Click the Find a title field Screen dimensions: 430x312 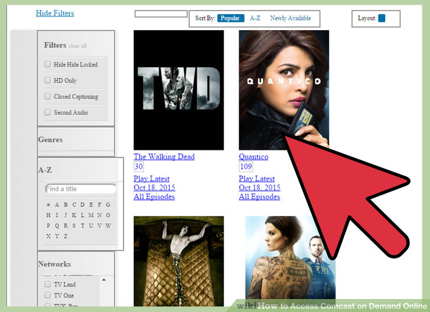pyautogui.click(x=80, y=189)
